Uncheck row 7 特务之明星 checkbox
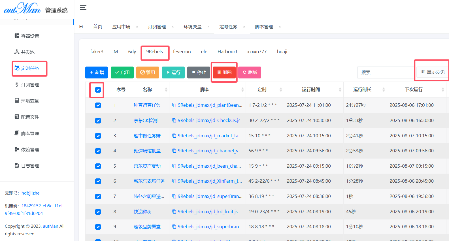The width and height of the screenshot is (449, 241). coord(98,197)
